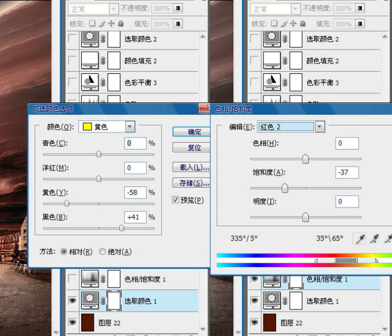This screenshot has width=392, height=336.
Task: Toggle visibility of 色彩平衡 3 in left panel
Action: point(73,82)
